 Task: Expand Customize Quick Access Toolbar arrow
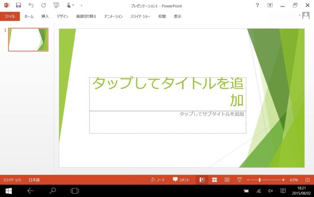[x=81, y=5]
